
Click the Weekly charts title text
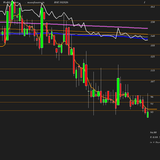click(11, 3)
